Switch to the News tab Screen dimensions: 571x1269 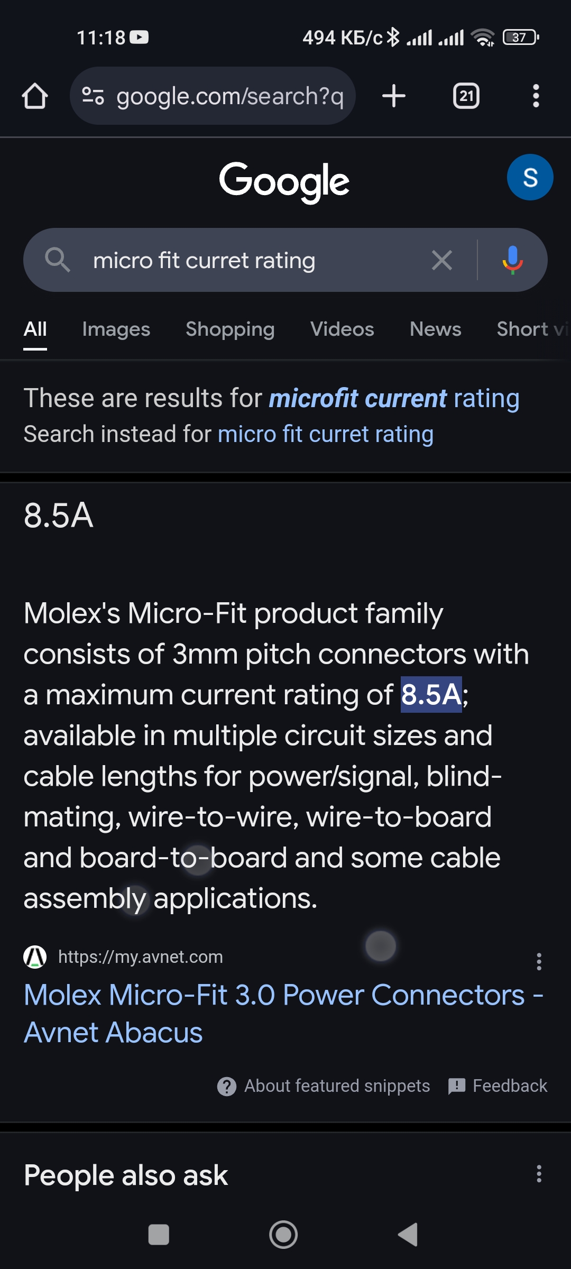436,329
